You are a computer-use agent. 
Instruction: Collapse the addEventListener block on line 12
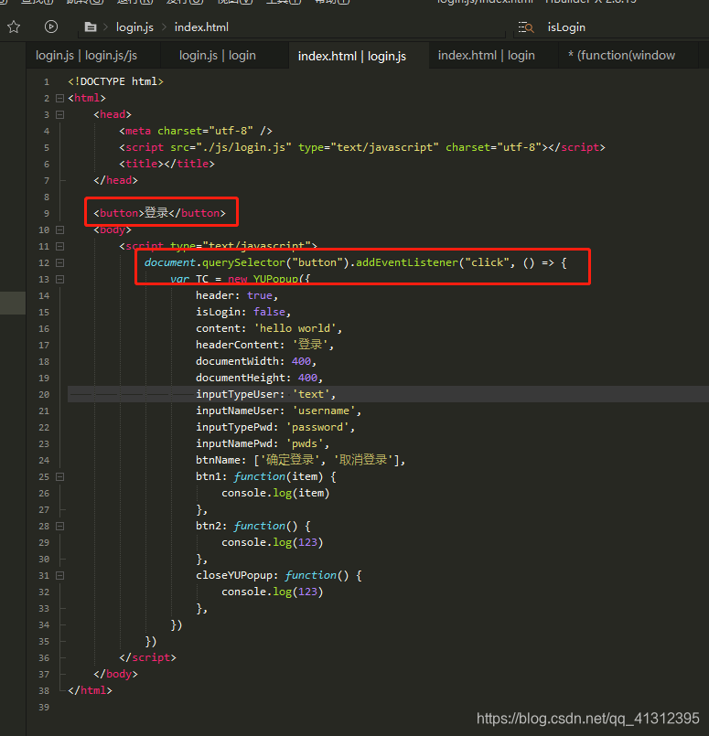pyautogui.click(x=59, y=263)
